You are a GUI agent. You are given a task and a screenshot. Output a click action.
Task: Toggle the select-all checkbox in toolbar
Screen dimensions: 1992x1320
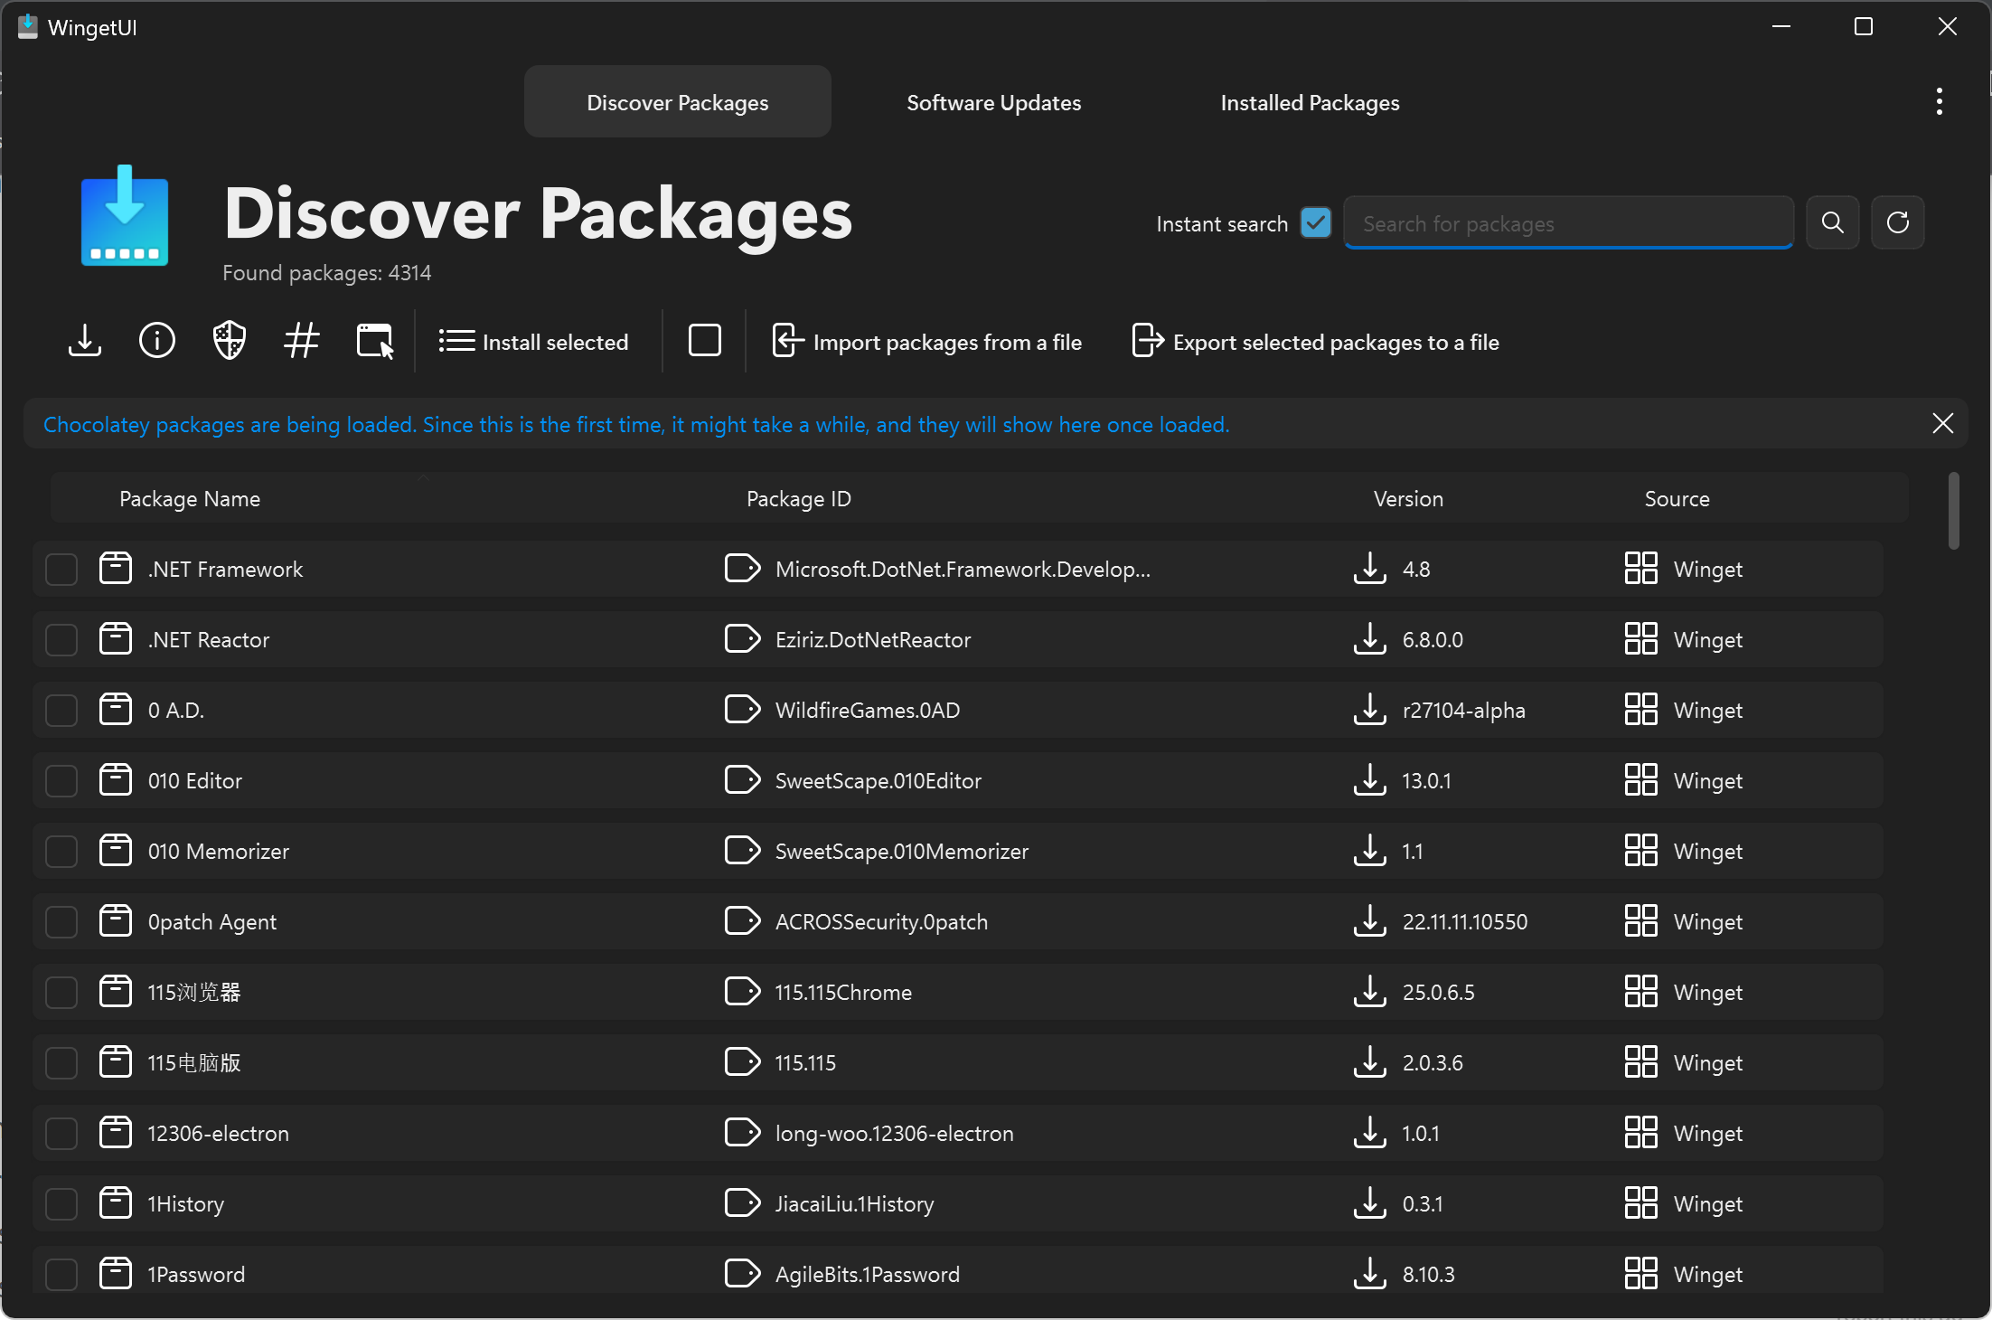[x=705, y=341]
